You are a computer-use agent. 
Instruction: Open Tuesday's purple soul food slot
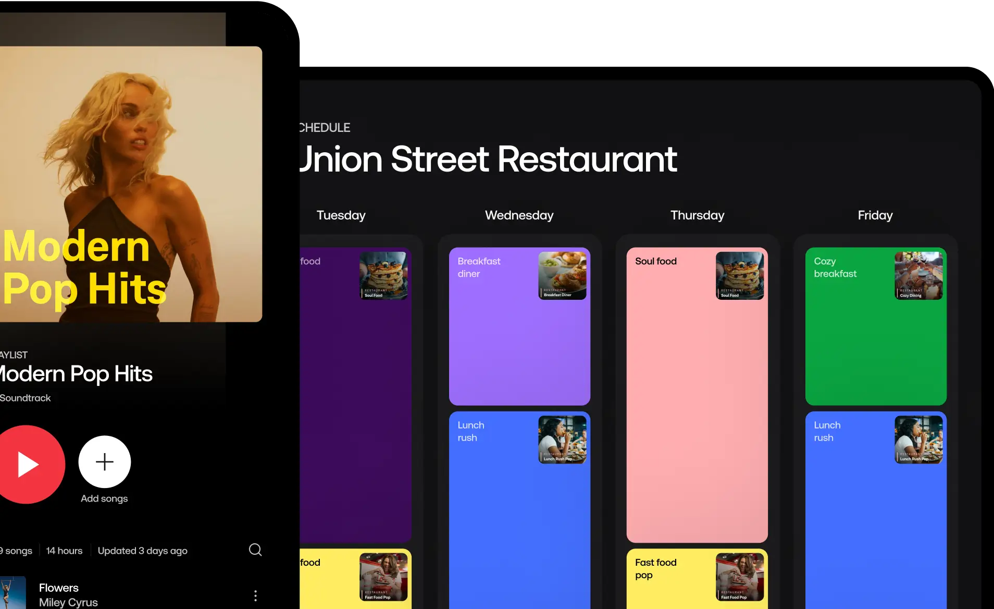(355, 395)
